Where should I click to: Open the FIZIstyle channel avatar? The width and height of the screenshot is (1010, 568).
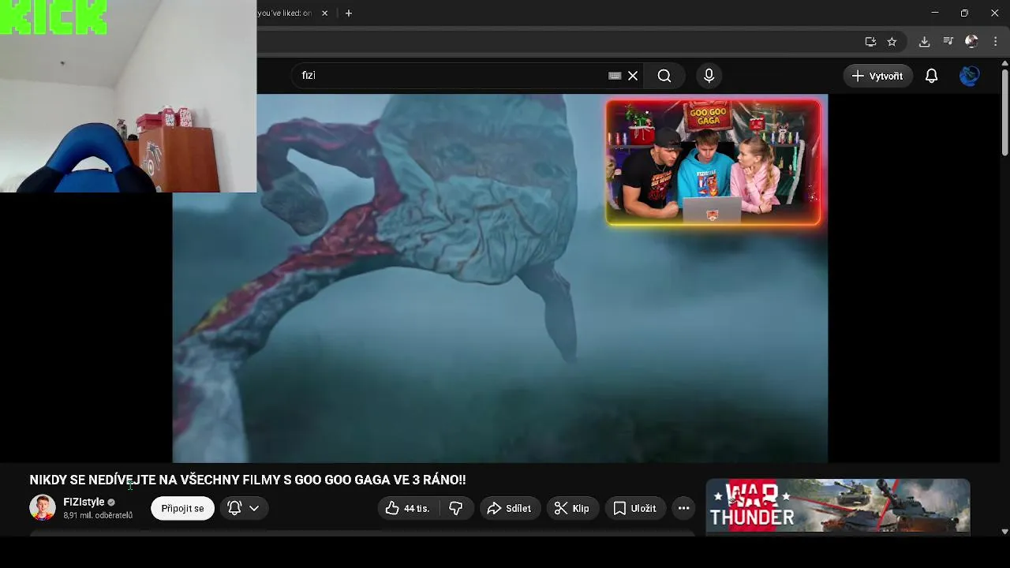pos(43,508)
